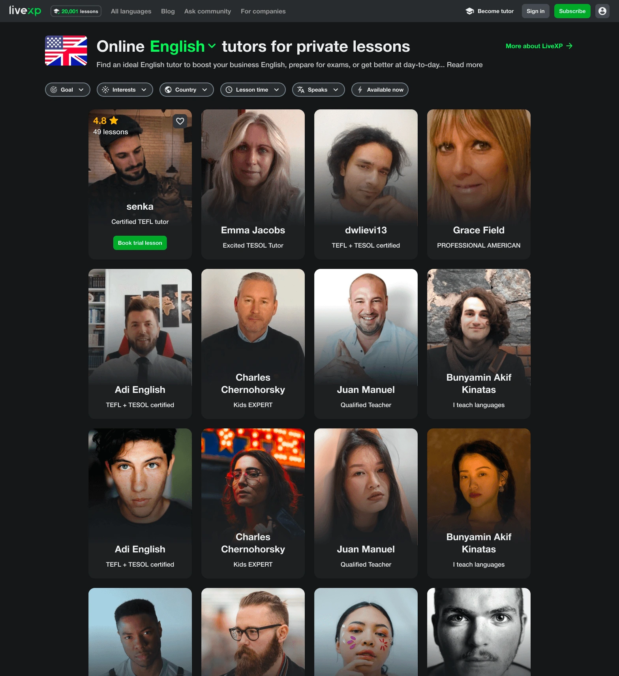
Task: Expand the Lesson time filter
Action: pyautogui.click(x=253, y=90)
